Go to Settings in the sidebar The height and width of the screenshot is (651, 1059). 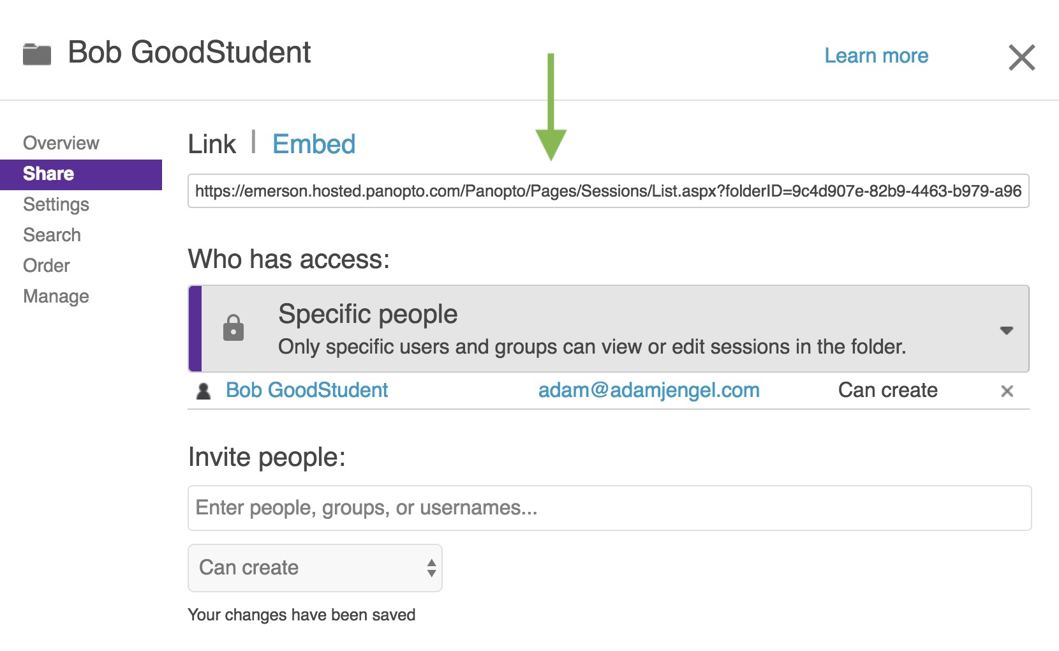[56, 204]
